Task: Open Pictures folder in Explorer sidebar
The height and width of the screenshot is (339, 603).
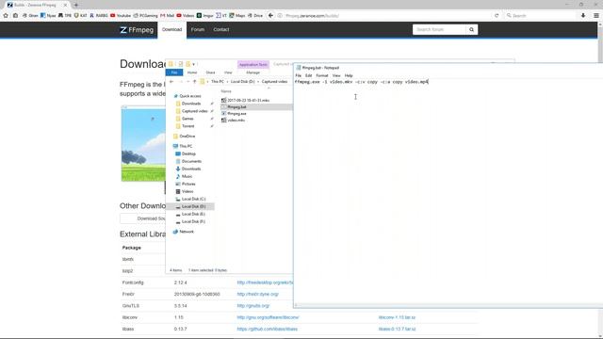Action: coord(186,184)
